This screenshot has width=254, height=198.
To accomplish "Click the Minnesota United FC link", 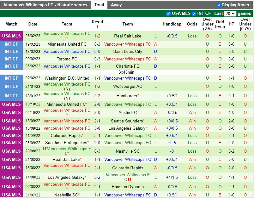I will coord(67,44).
